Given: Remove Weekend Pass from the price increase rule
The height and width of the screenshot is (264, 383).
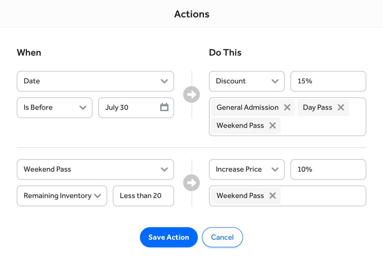Looking at the screenshot, I should pos(272,196).
